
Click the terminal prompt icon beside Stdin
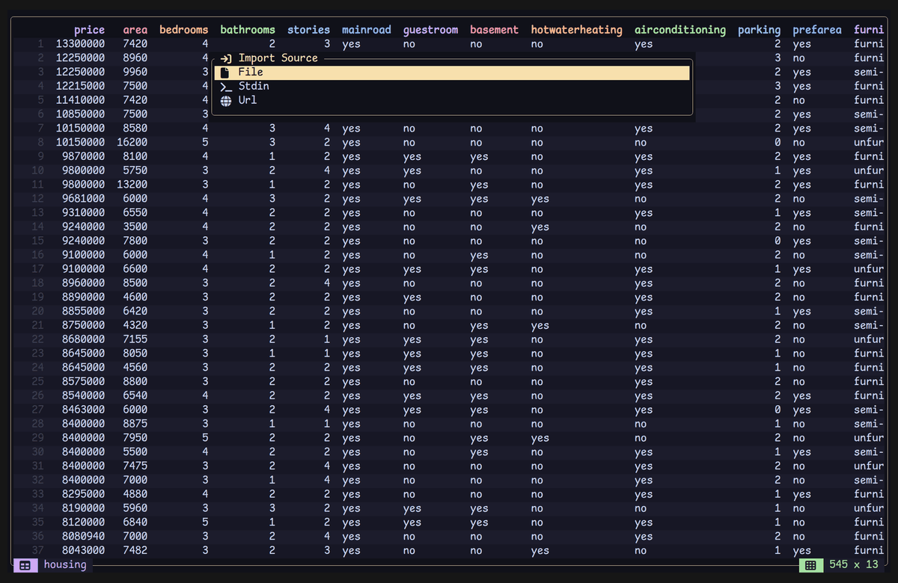coord(225,87)
